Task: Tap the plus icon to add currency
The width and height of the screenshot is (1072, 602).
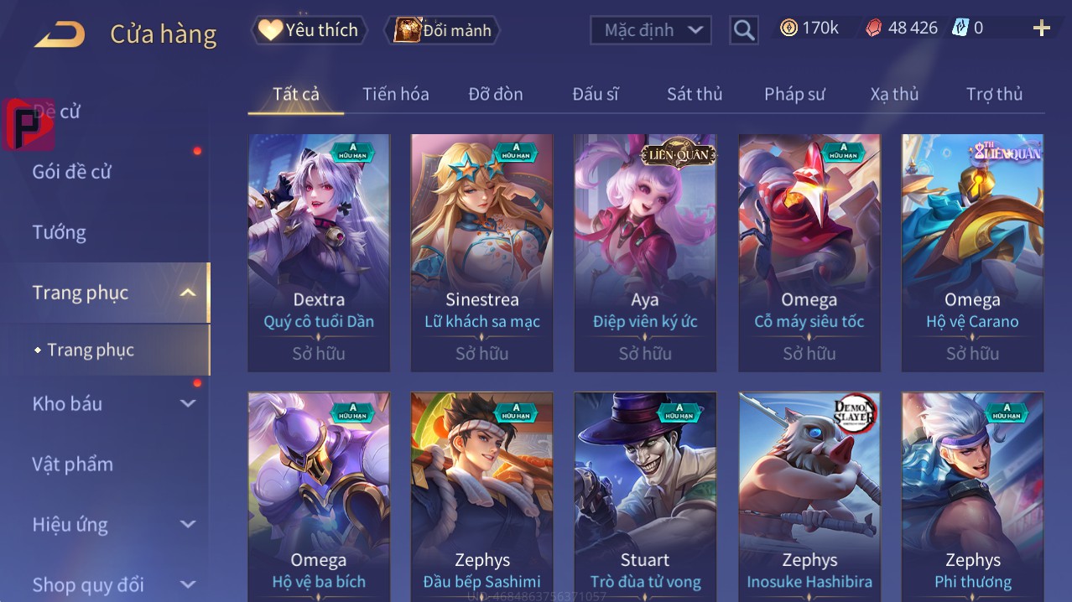Action: pos(1042,29)
